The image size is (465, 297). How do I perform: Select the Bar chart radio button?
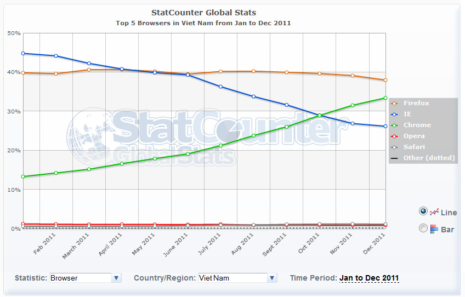tap(423, 228)
